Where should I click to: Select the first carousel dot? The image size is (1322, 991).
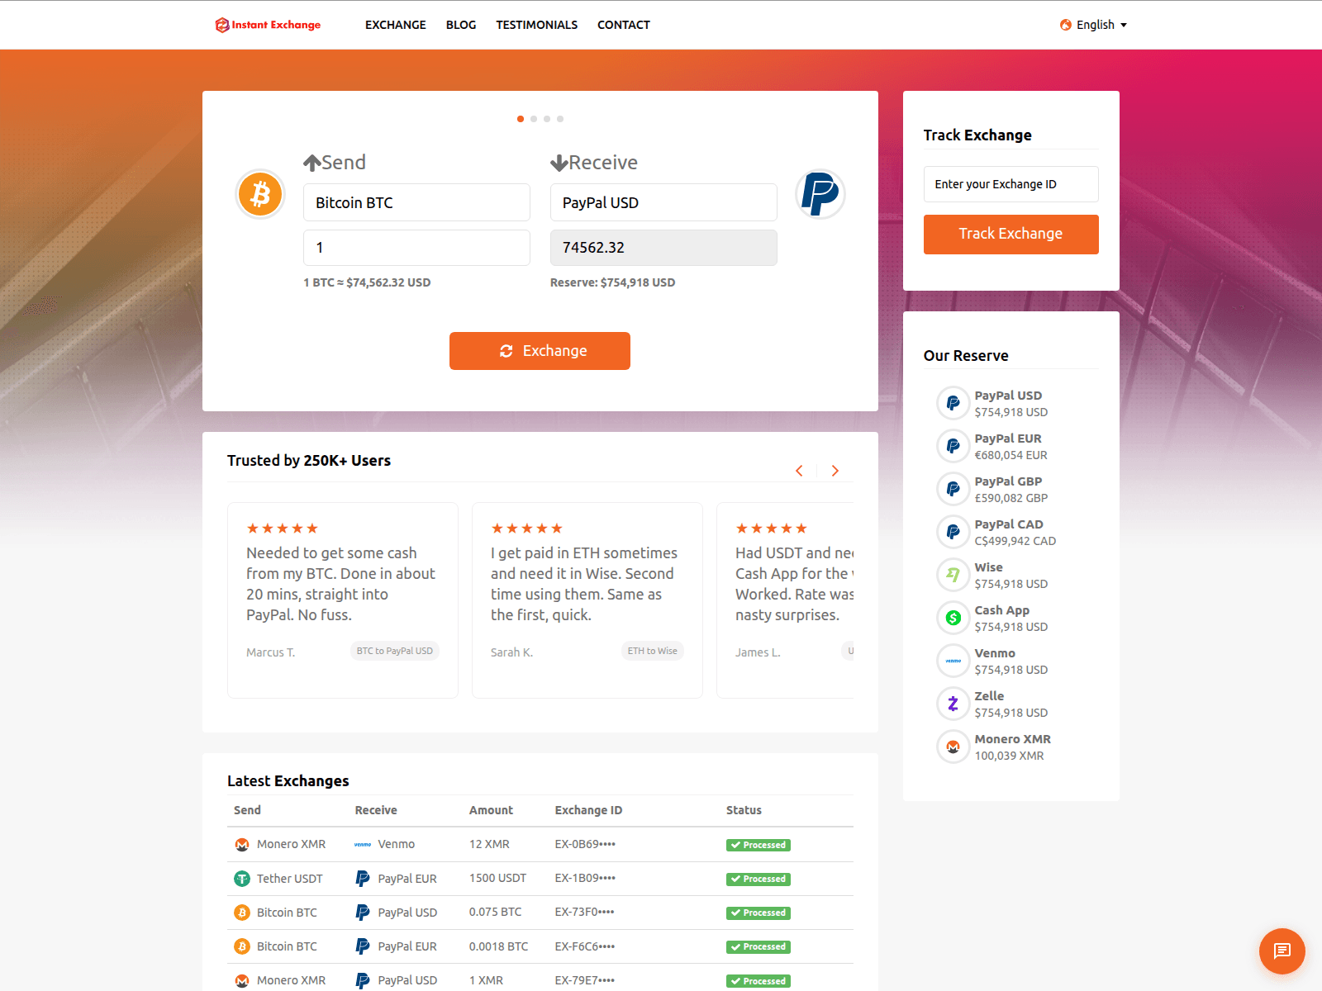click(x=521, y=119)
